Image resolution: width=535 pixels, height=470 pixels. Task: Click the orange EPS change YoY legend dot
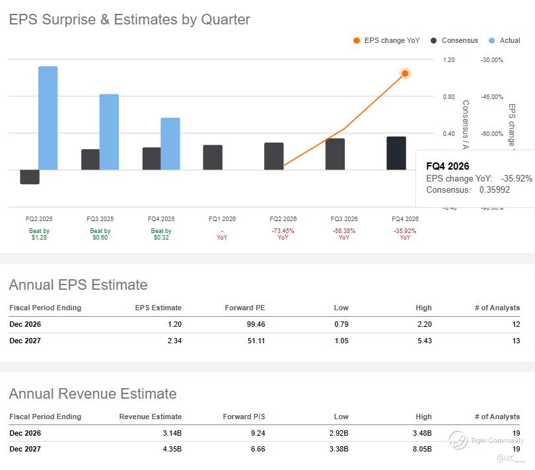tap(357, 40)
